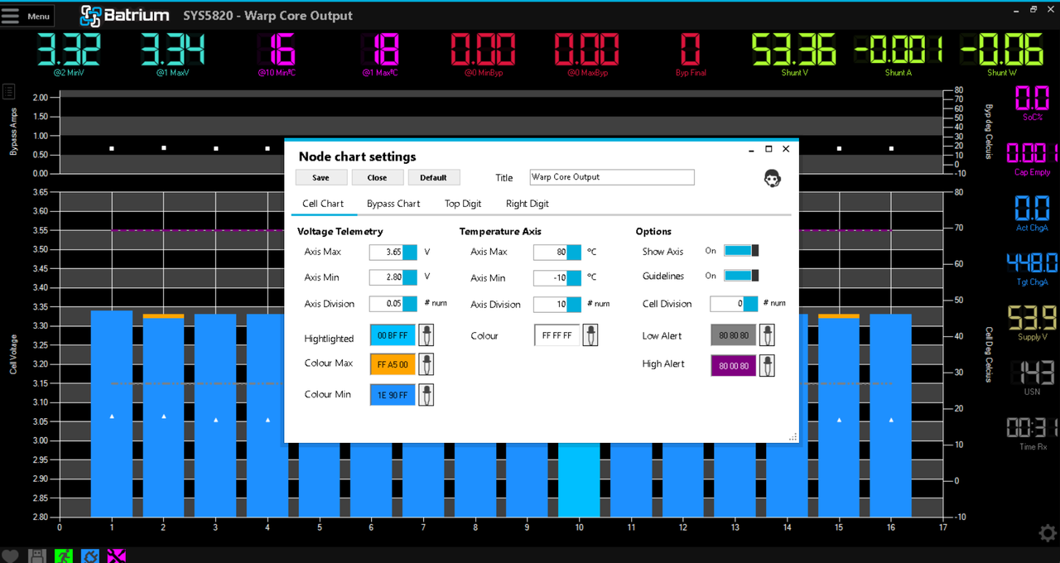Select highlighted cell 10 bar in chart

pyautogui.click(x=579, y=480)
